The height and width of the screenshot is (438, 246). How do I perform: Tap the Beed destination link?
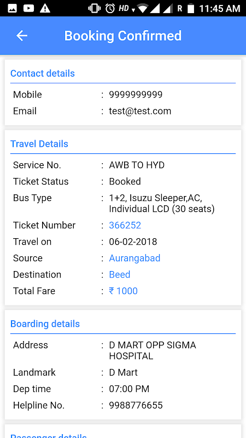click(x=119, y=274)
